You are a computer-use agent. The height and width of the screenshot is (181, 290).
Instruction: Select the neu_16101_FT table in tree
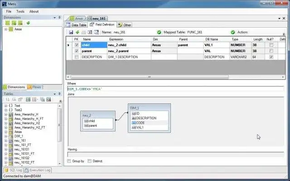(x=24, y=154)
